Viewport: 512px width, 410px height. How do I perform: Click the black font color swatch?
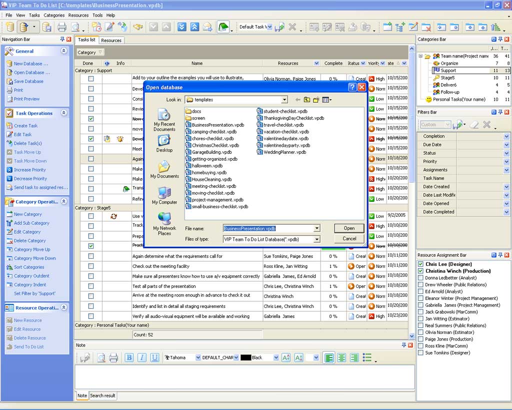pos(245,357)
